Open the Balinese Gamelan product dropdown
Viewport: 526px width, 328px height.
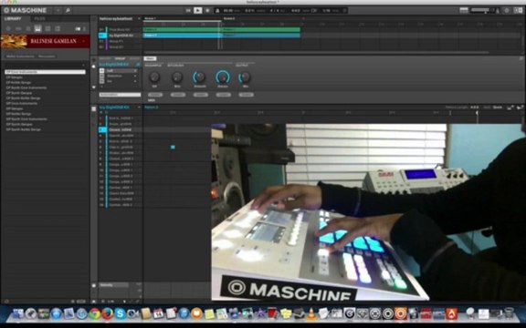84,42
